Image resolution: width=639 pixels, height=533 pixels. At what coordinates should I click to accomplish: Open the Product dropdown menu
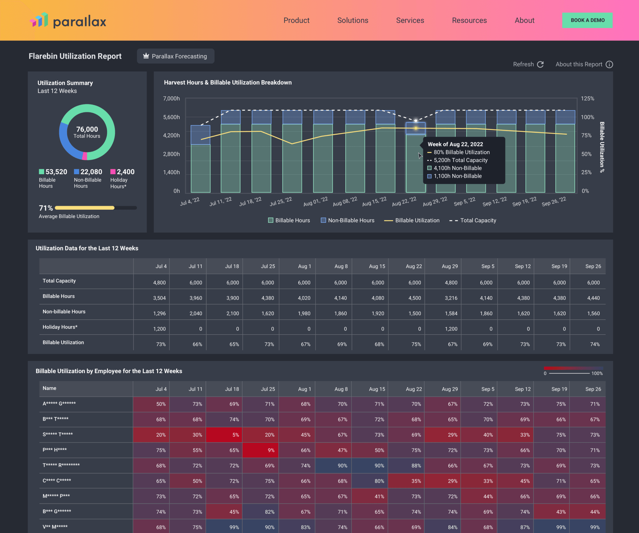pyautogui.click(x=296, y=20)
